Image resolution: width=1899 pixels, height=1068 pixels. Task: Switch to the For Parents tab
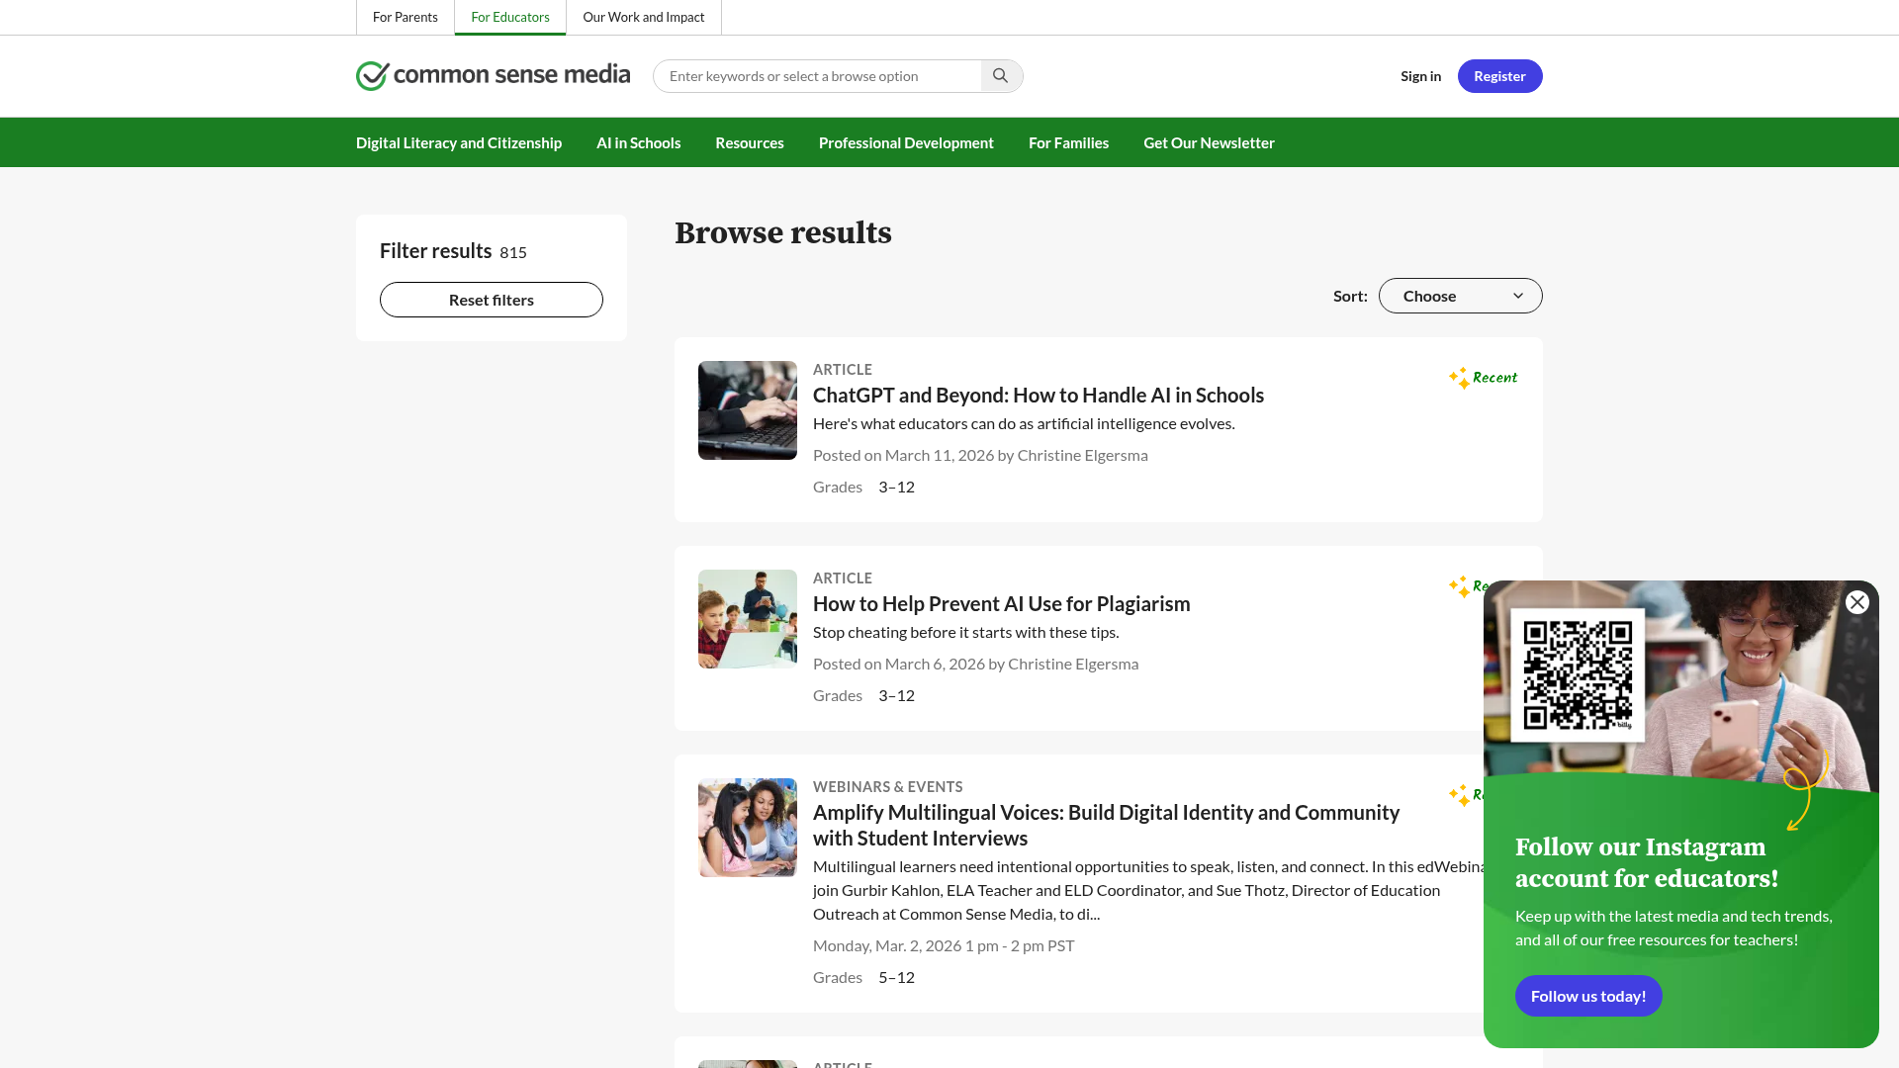tap(405, 17)
